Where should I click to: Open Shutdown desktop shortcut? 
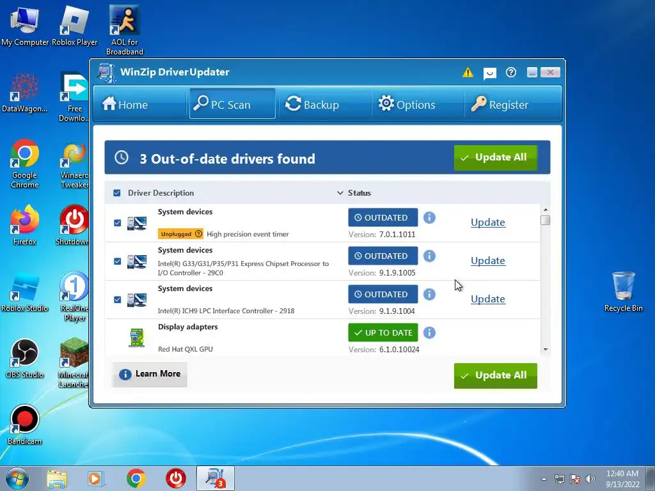pyautogui.click(x=74, y=224)
